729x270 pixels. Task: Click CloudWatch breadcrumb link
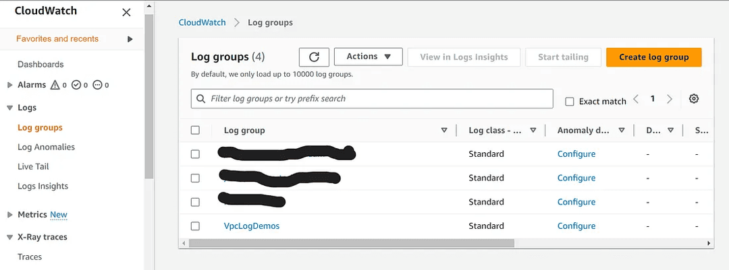(x=202, y=22)
